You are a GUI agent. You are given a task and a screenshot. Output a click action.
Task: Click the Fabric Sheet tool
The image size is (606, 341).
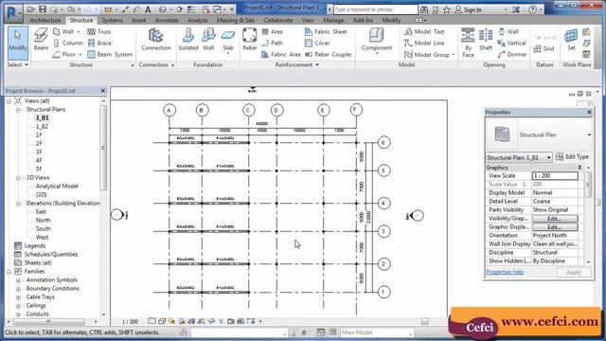[326, 31]
